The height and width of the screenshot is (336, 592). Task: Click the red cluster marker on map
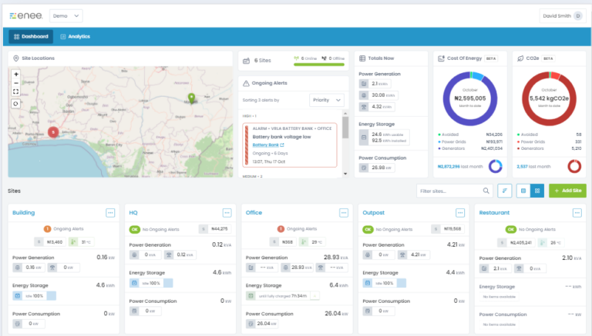click(x=52, y=131)
